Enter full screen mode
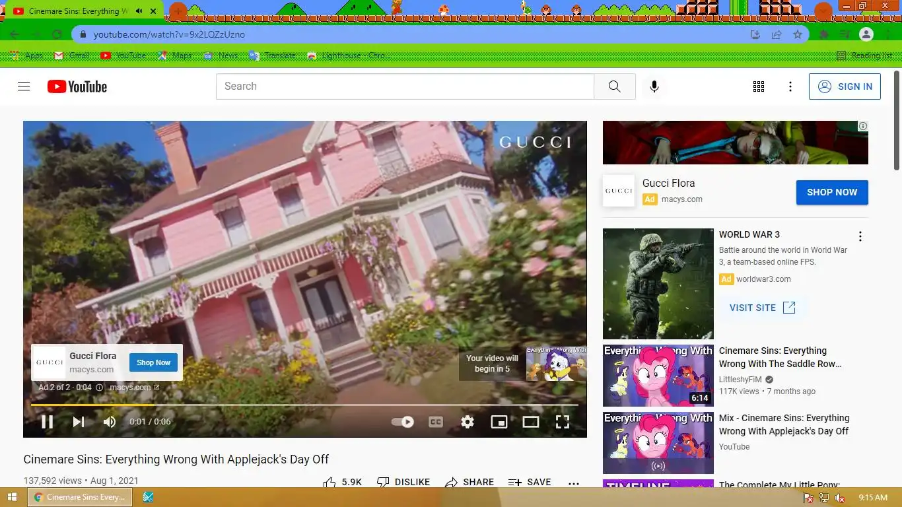Viewport: 902px width, 507px height. click(563, 422)
